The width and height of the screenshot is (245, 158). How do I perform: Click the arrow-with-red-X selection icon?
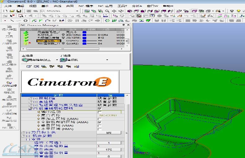pyautogui.click(x=12, y=16)
